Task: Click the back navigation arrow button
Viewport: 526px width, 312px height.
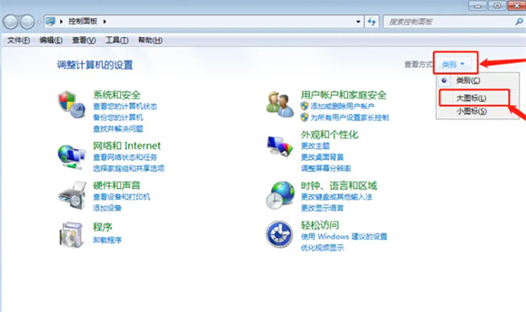Action: click(11, 22)
